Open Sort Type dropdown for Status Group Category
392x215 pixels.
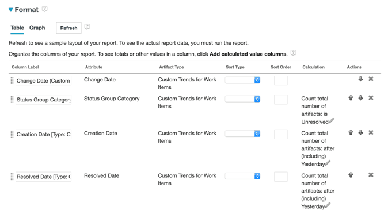(x=242, y=99)
